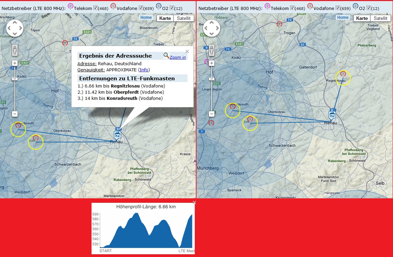Click Vodafone mast marker near Leupoldsgrün
Viewport: 393px width, 257px height.
point(211,123)
